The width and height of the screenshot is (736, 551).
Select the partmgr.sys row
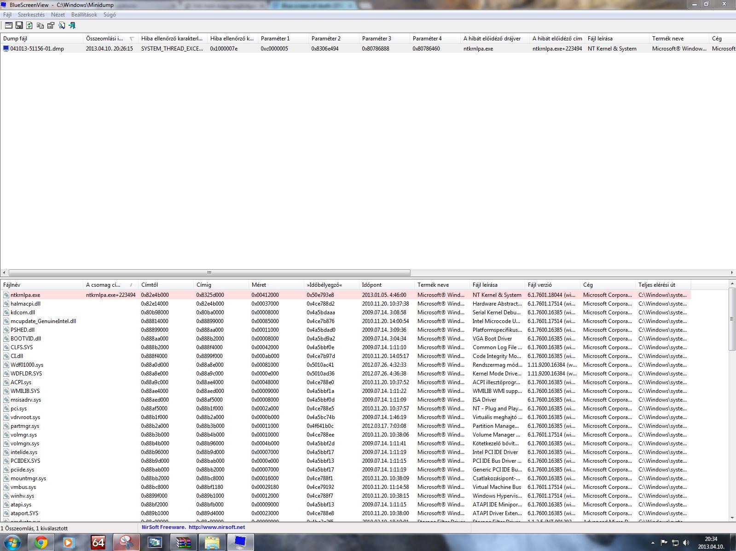[346, 426]
